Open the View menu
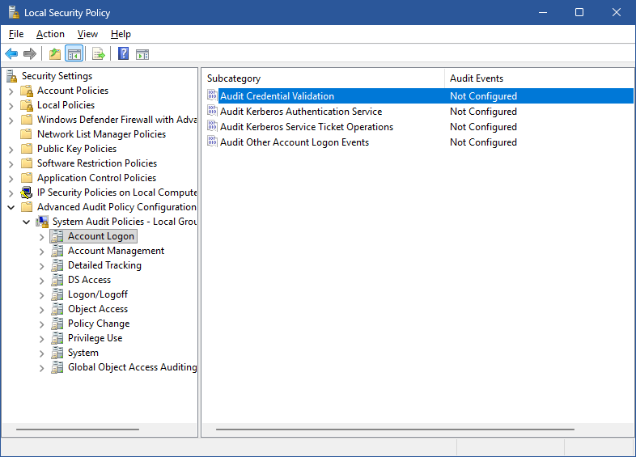This screenshot has height=457, width=636. point(87,34)
